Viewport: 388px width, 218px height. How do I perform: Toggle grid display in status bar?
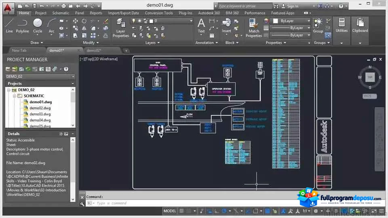click(181, 211)
